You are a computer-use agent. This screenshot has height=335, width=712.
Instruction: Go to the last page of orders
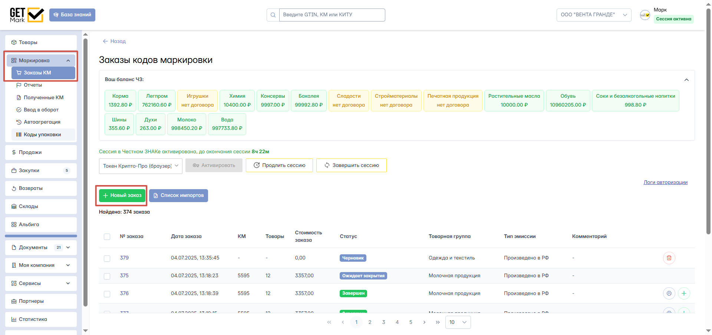coord(438,322)
